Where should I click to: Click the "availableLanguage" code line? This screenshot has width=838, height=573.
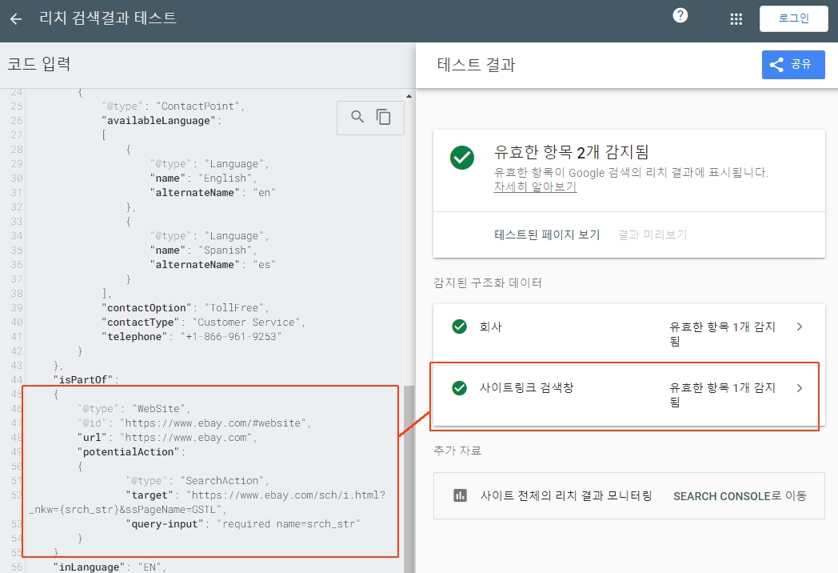click(162, 120)
